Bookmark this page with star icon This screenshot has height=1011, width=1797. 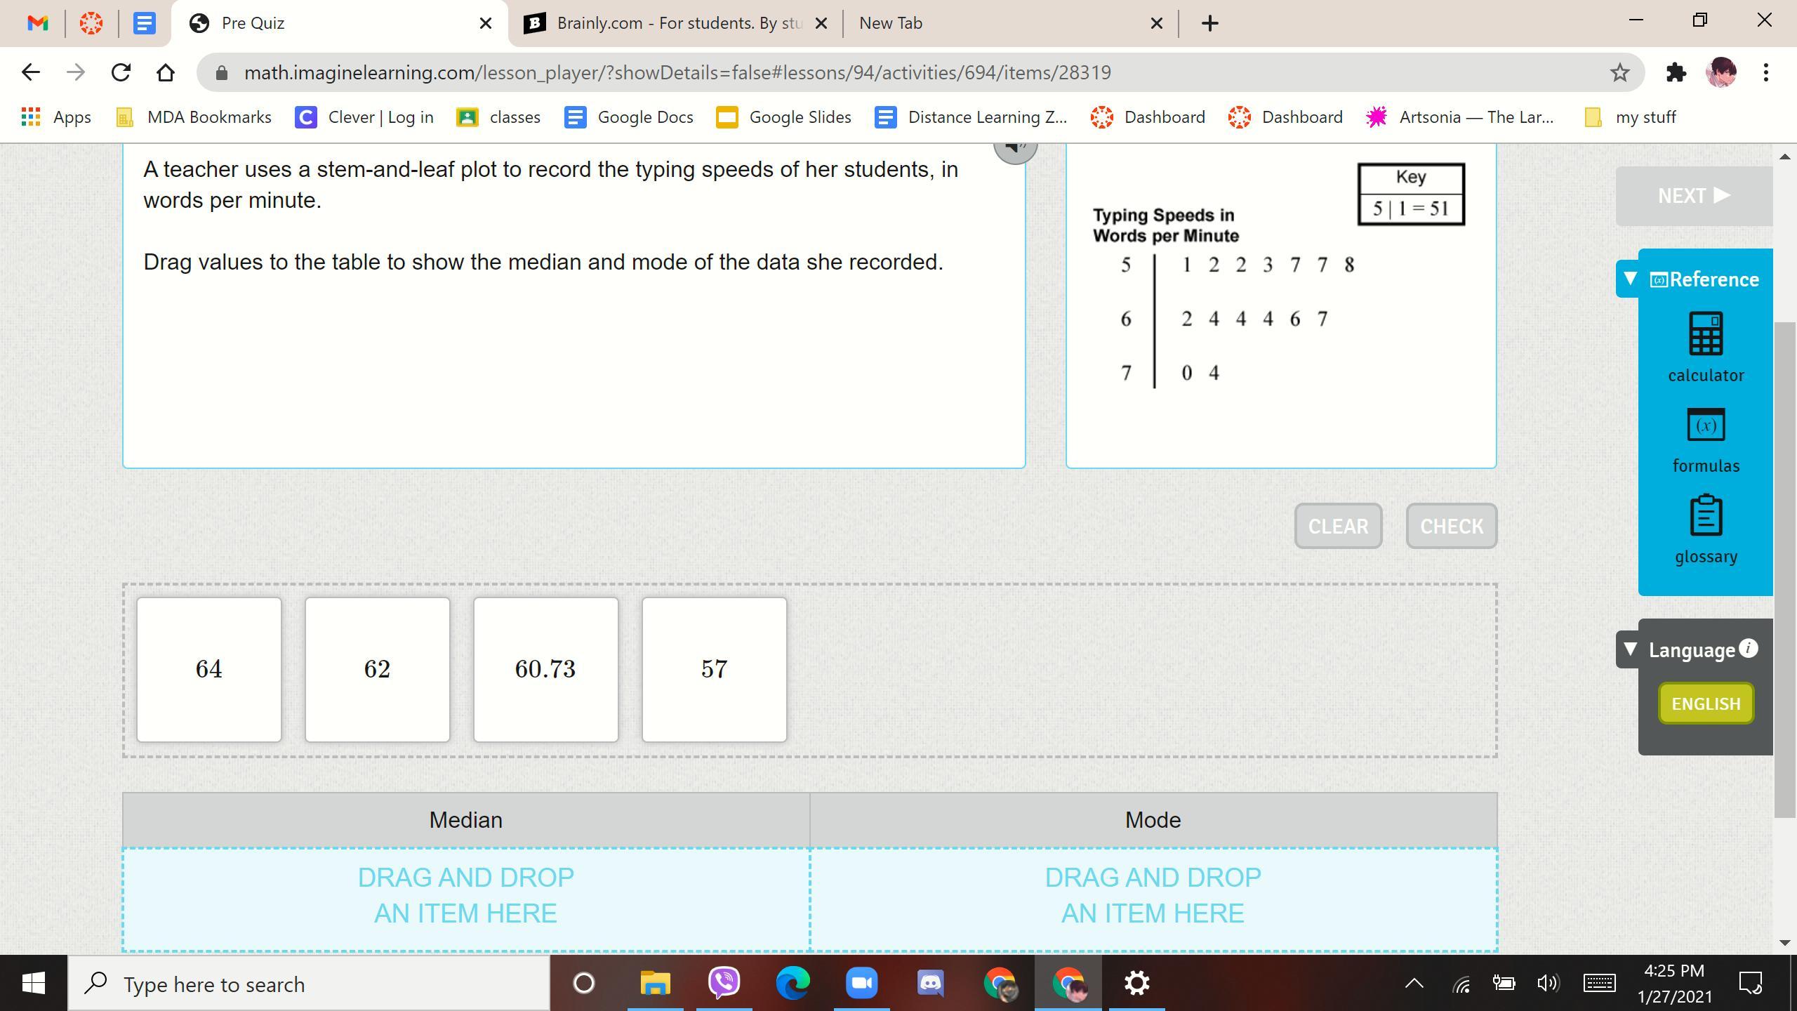click(1619, 72)
